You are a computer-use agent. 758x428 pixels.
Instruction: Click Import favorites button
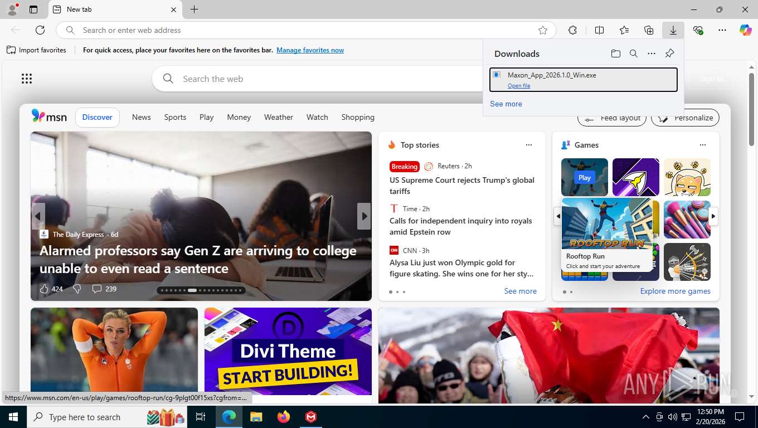click(36, 50)
